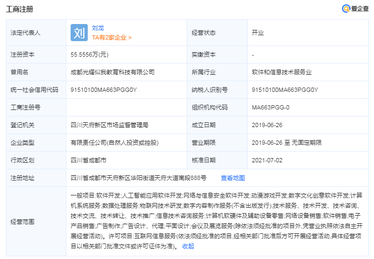Click the 工商注册 heading
Viewport: 374px width, 259px height.
20,9
